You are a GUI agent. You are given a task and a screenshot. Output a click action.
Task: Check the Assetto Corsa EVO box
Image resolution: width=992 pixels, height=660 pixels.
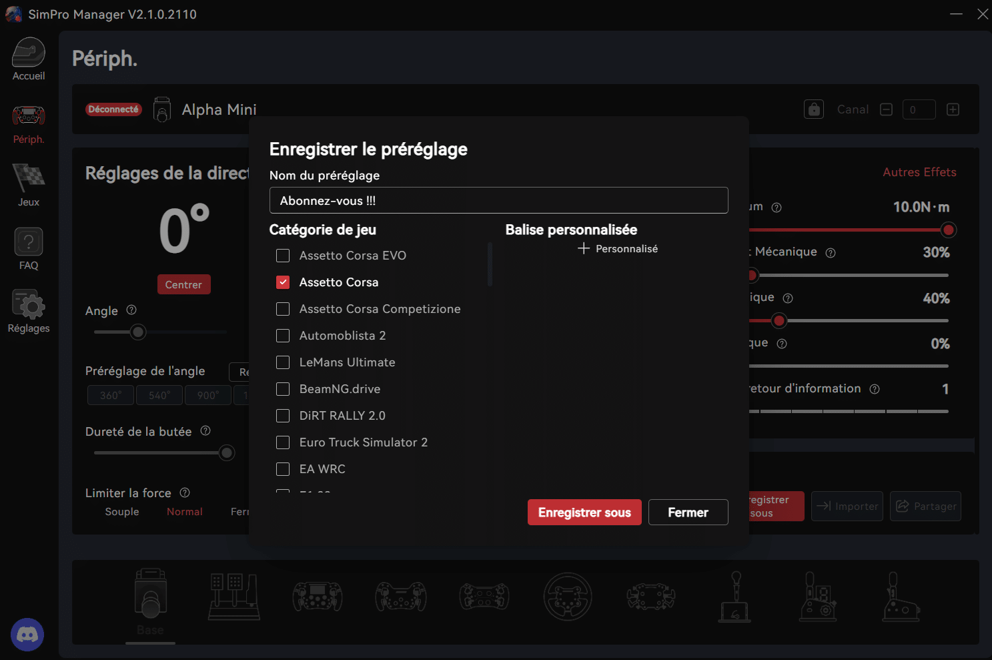coord(283,256)
